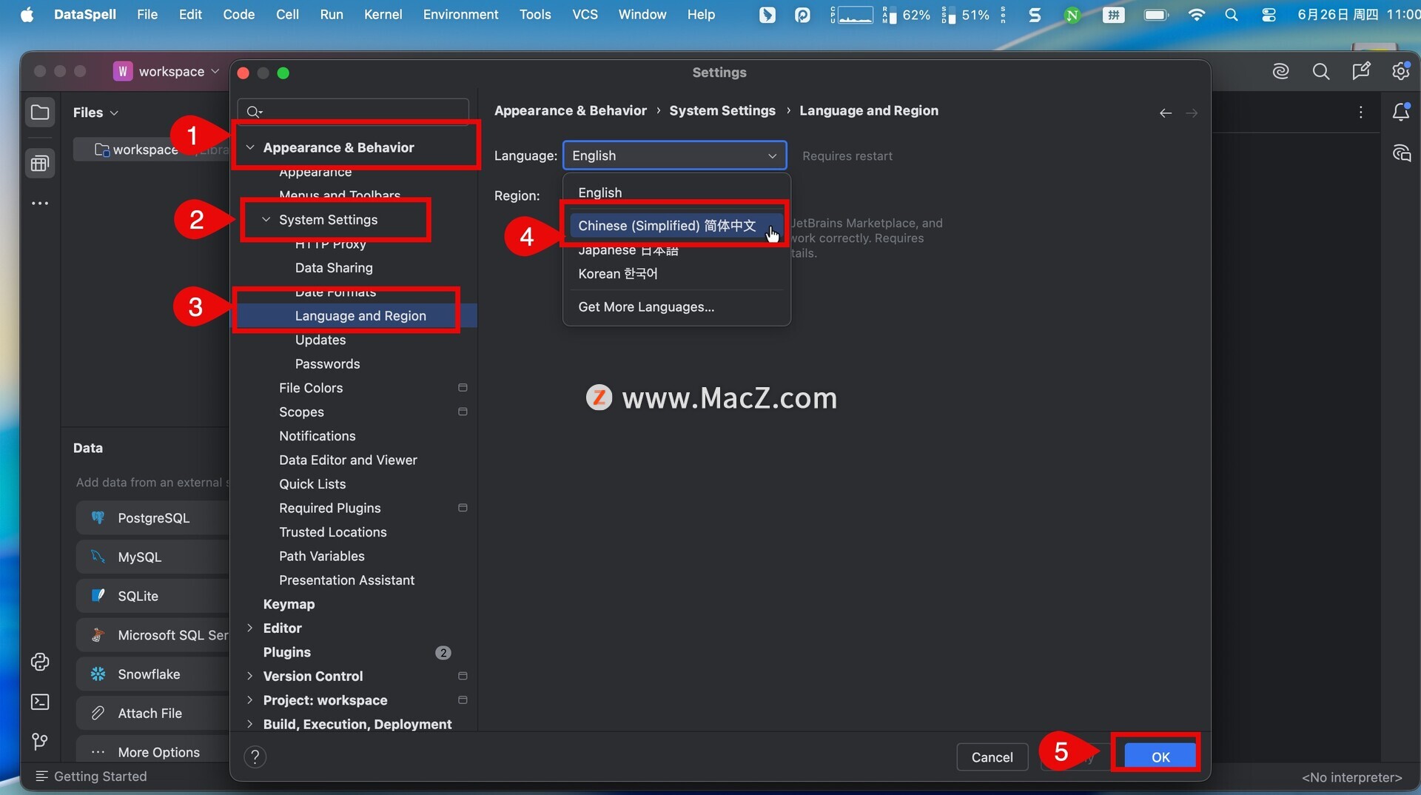Click the SQLite data source icon
The width and height of the screenshot is (1421, 795).
click(x=98, y=595)
